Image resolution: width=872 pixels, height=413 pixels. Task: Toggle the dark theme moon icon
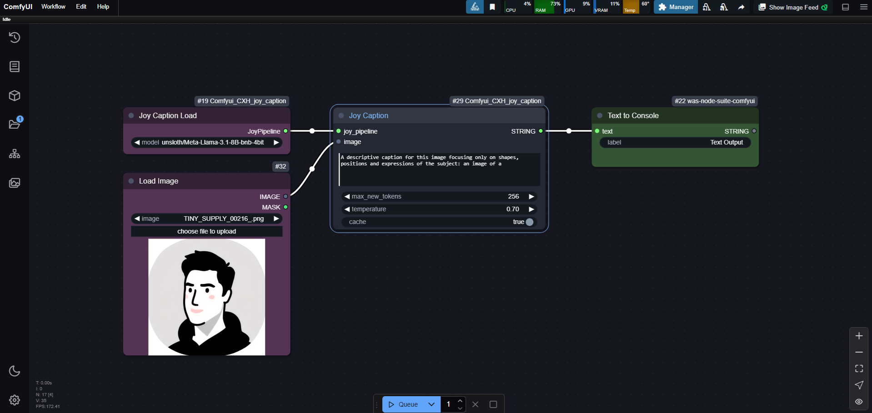coord(15,371)
